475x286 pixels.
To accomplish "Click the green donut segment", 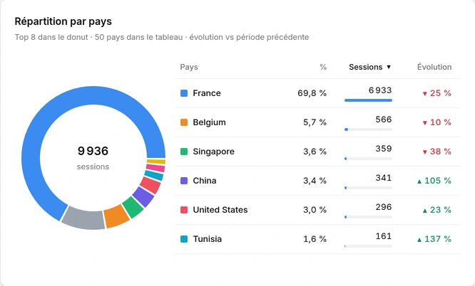I will pyautogui.click(x=133, y=207).
